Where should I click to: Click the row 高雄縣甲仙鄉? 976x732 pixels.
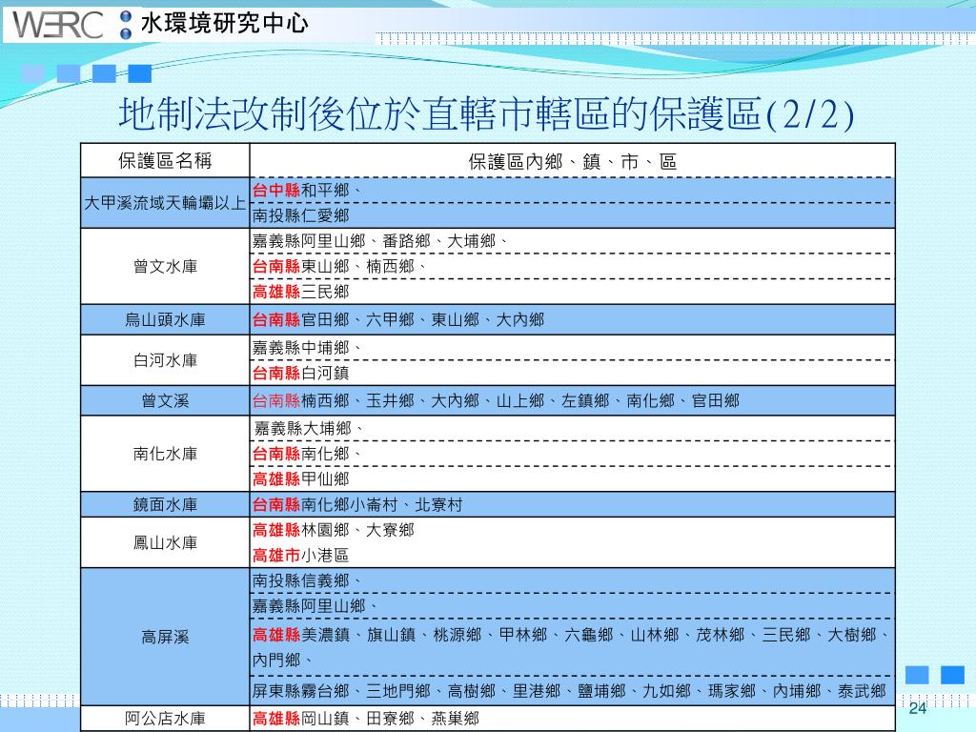[572, 478]
